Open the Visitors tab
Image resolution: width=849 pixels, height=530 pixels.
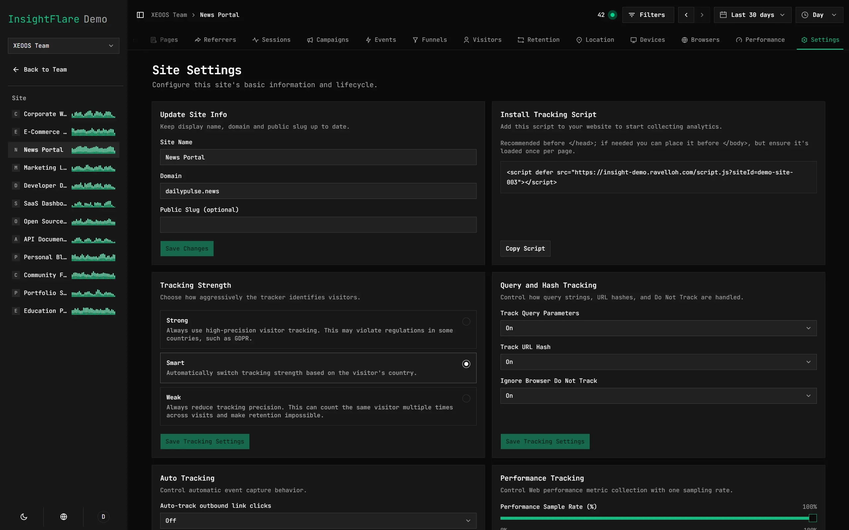tap(483, 40)
